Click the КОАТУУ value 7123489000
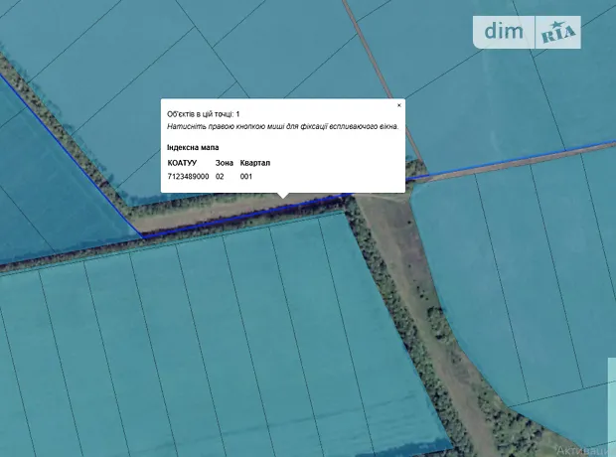 tap(188, 176)
